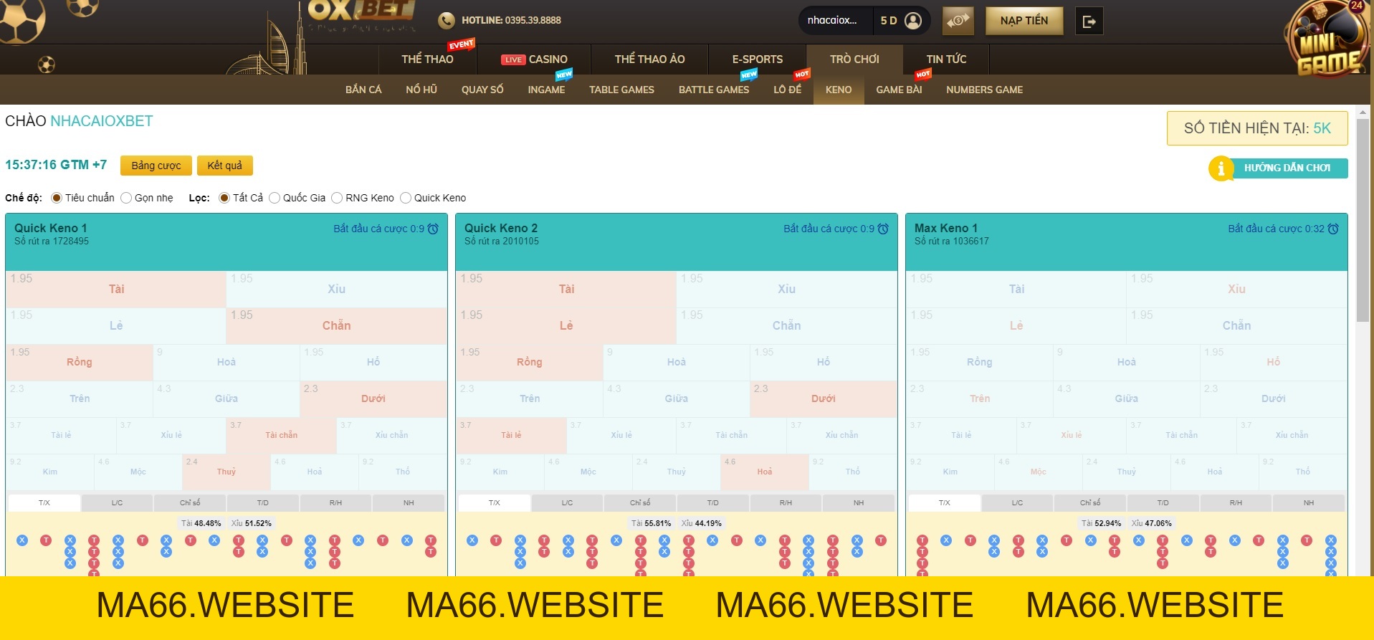Click the phone hotline icon
1374x640 pixels.
click(x=447, y=21)
